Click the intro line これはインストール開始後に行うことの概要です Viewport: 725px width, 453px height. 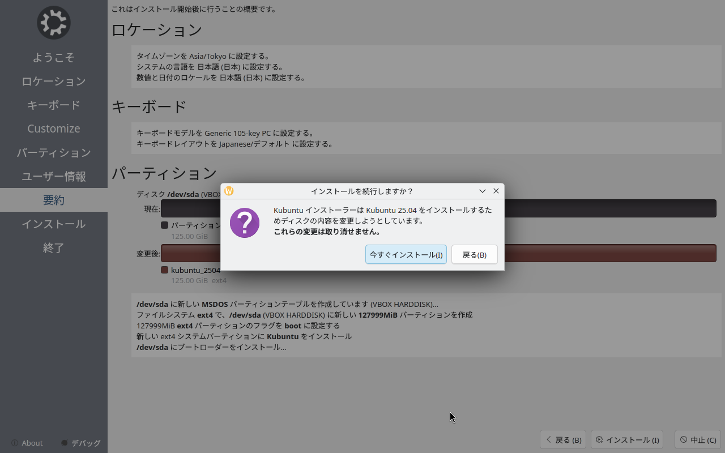[194, 9]
